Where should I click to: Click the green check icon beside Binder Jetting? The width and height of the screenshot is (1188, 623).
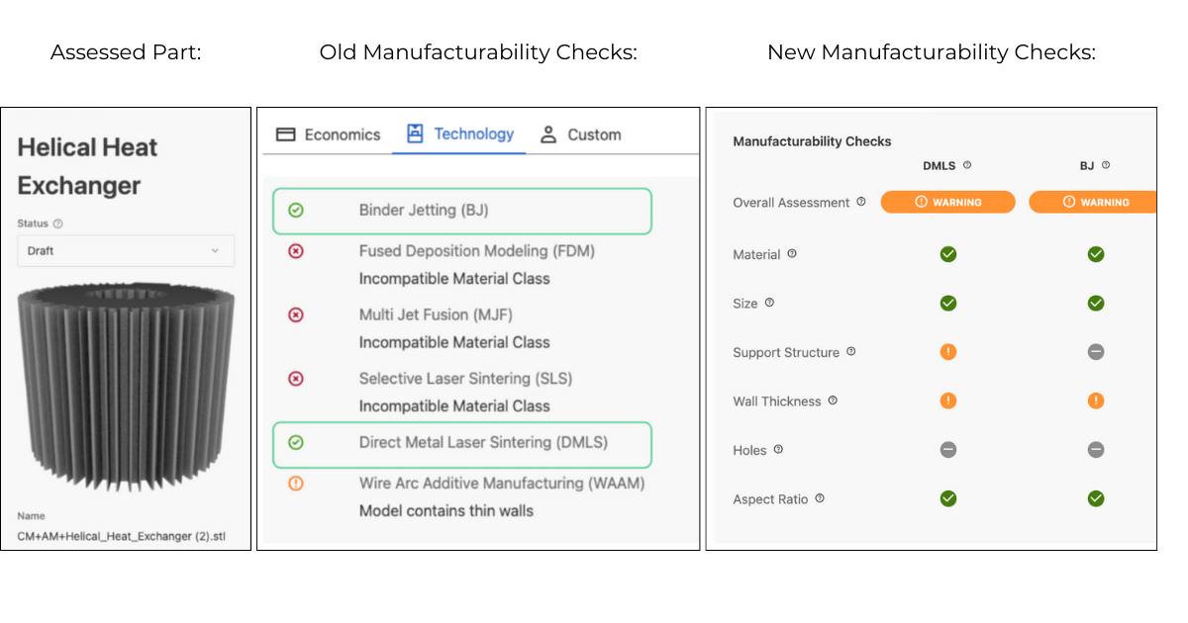point(295,211)
